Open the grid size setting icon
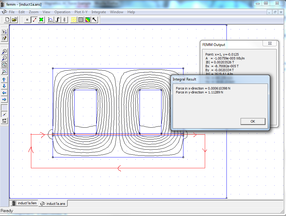 tap(4, 121)
